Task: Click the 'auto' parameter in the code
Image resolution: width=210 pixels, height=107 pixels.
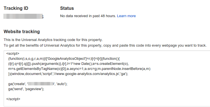Action: [61, 84]
